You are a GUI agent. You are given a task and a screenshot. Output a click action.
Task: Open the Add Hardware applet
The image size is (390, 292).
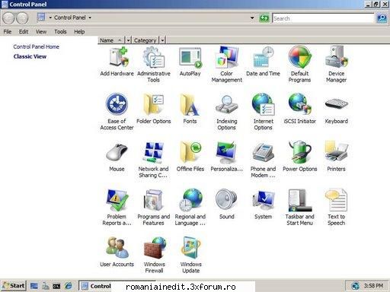pos(117,62)
